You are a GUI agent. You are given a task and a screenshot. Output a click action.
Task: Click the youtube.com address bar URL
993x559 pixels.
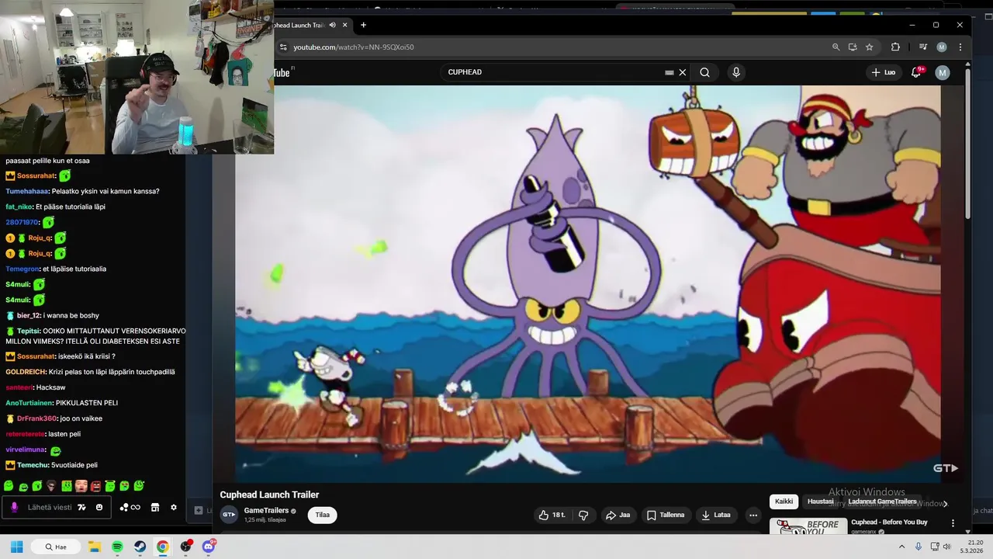click(x=353, y=47)
